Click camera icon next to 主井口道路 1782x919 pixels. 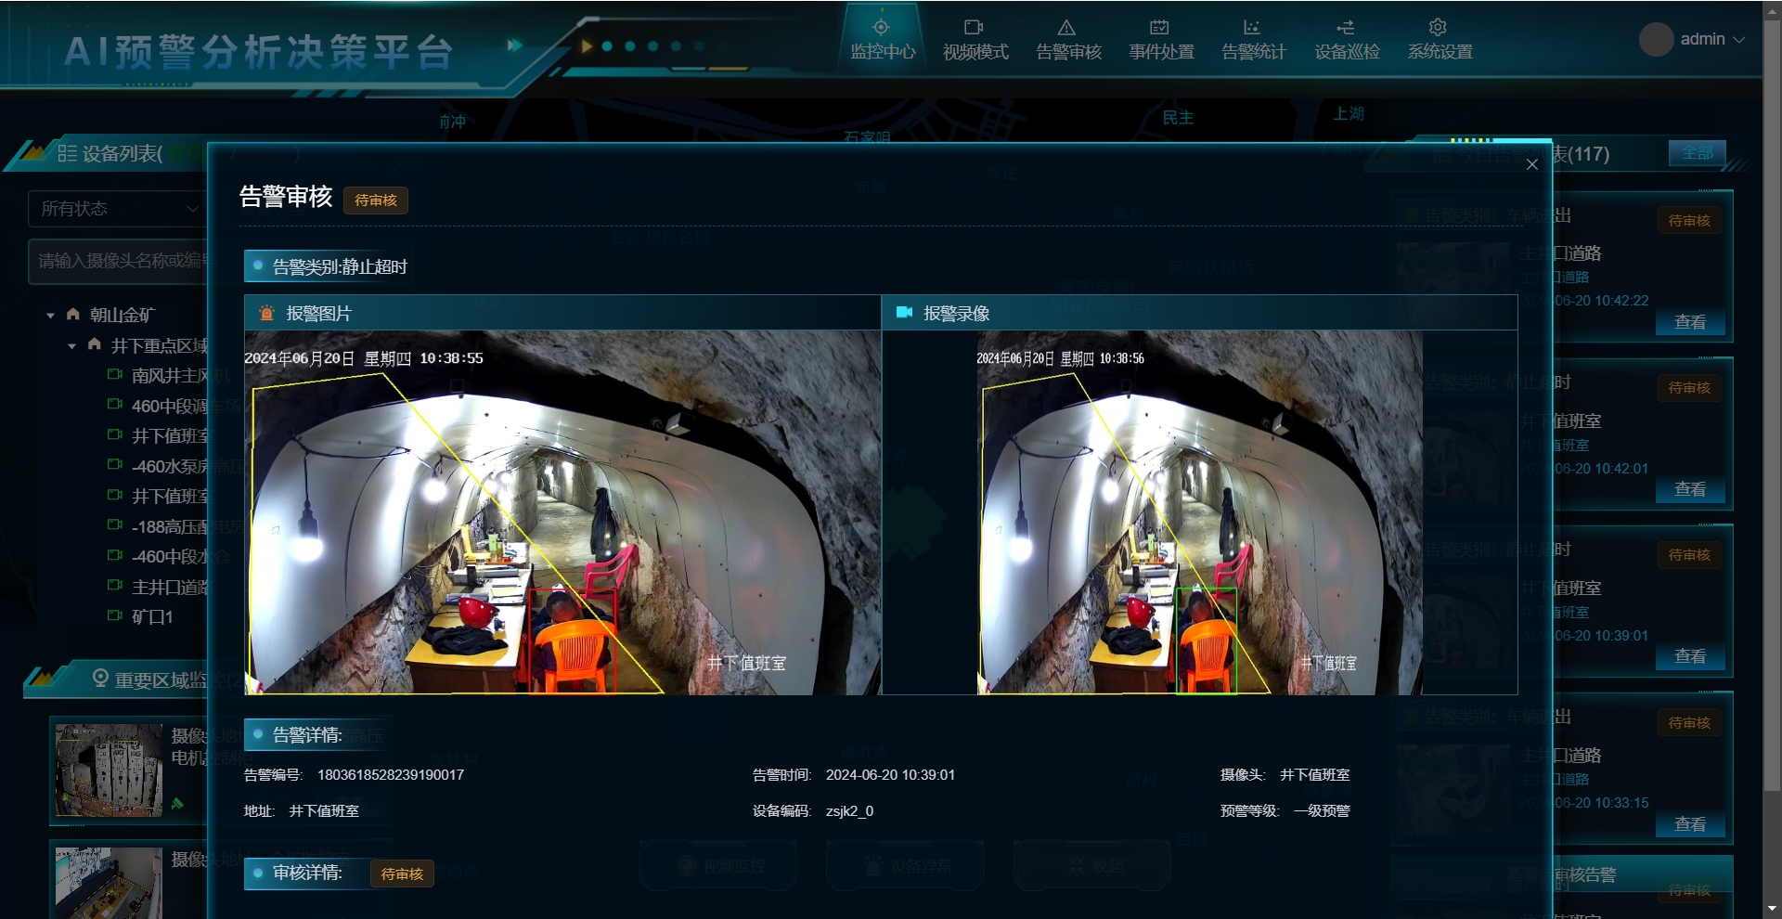[x=115, y=585]
